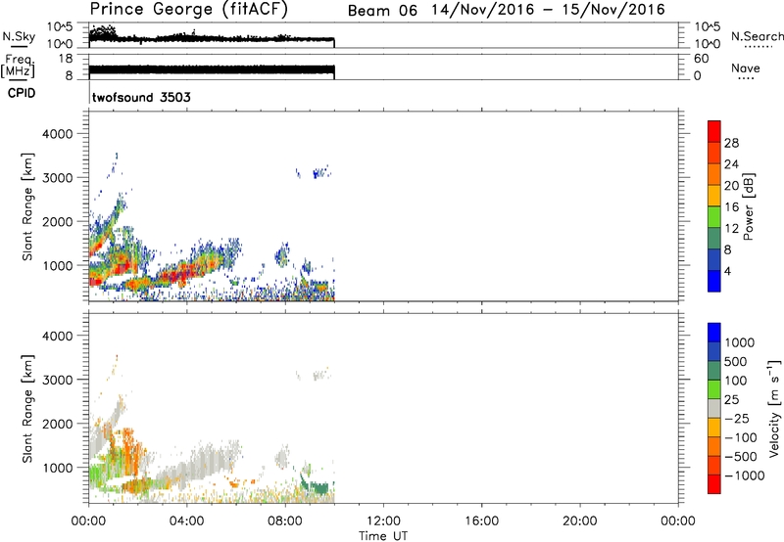The height and width of the screenshot is (542, 784).
Task: Click the '-1000' tick on the Velocity colorbar
Action: (x=744, y=475)
